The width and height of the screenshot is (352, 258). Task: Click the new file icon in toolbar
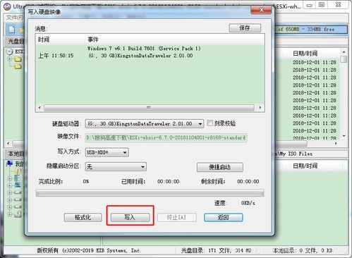click(x=12, y=30)
